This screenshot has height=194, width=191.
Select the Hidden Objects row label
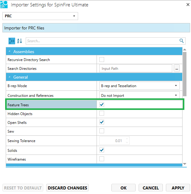(20, 114)
